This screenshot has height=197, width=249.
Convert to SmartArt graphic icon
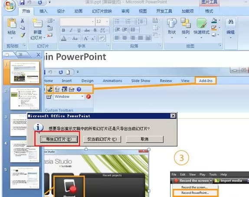click(157, 35)
